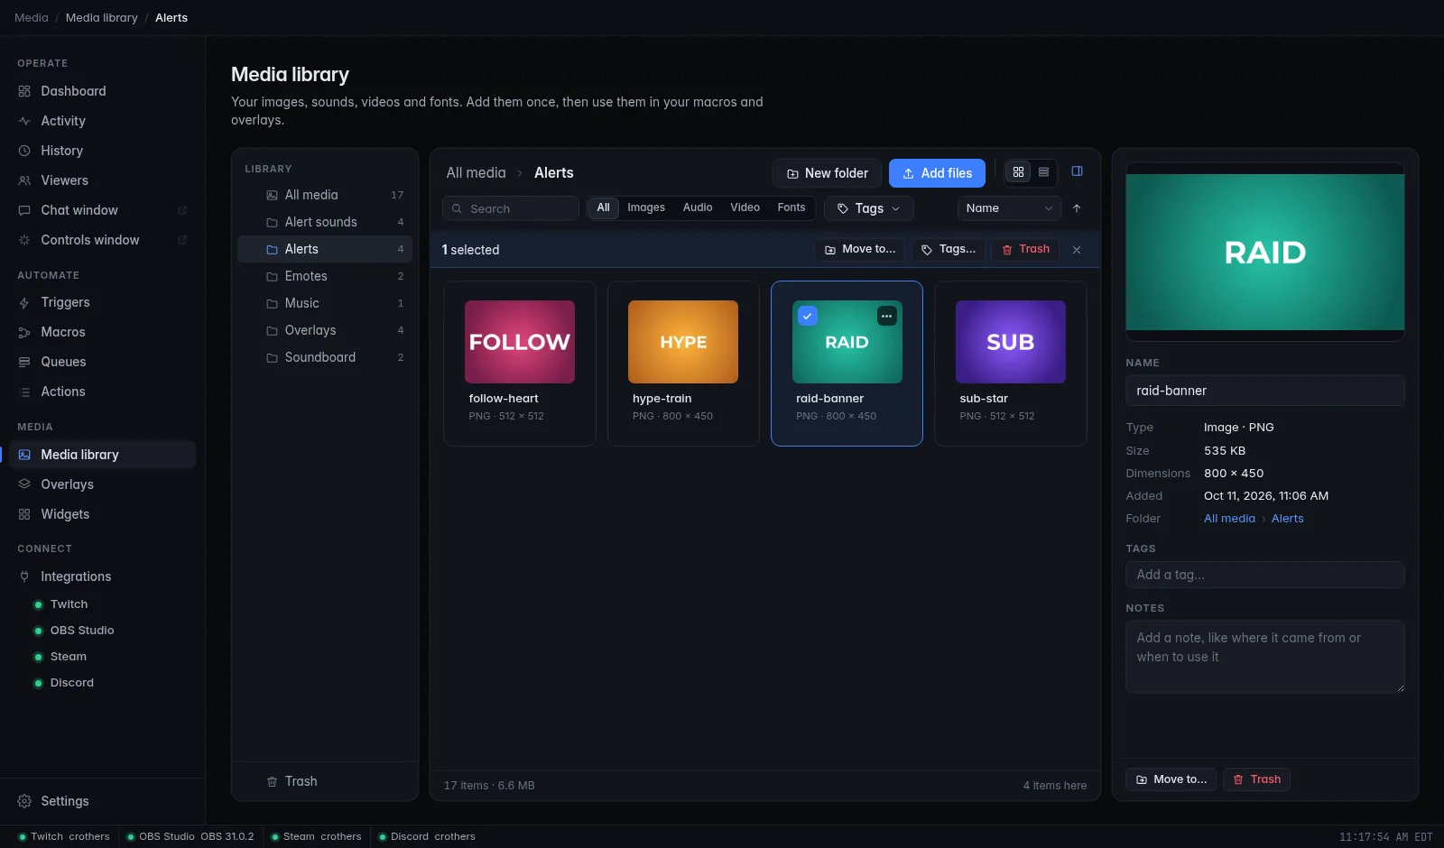
Task: Open Settings at sidebar bottom
Action: click(102, 801)
